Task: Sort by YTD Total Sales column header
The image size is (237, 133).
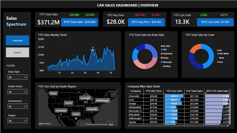Action: tap(194, 91)
